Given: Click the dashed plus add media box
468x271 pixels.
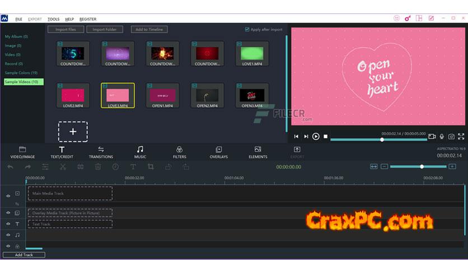Looking at the screenshot, I should click(x=73, y=132).
